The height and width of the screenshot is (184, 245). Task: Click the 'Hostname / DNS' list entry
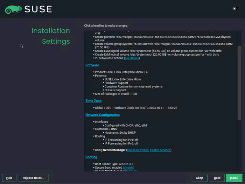(106, 129)
